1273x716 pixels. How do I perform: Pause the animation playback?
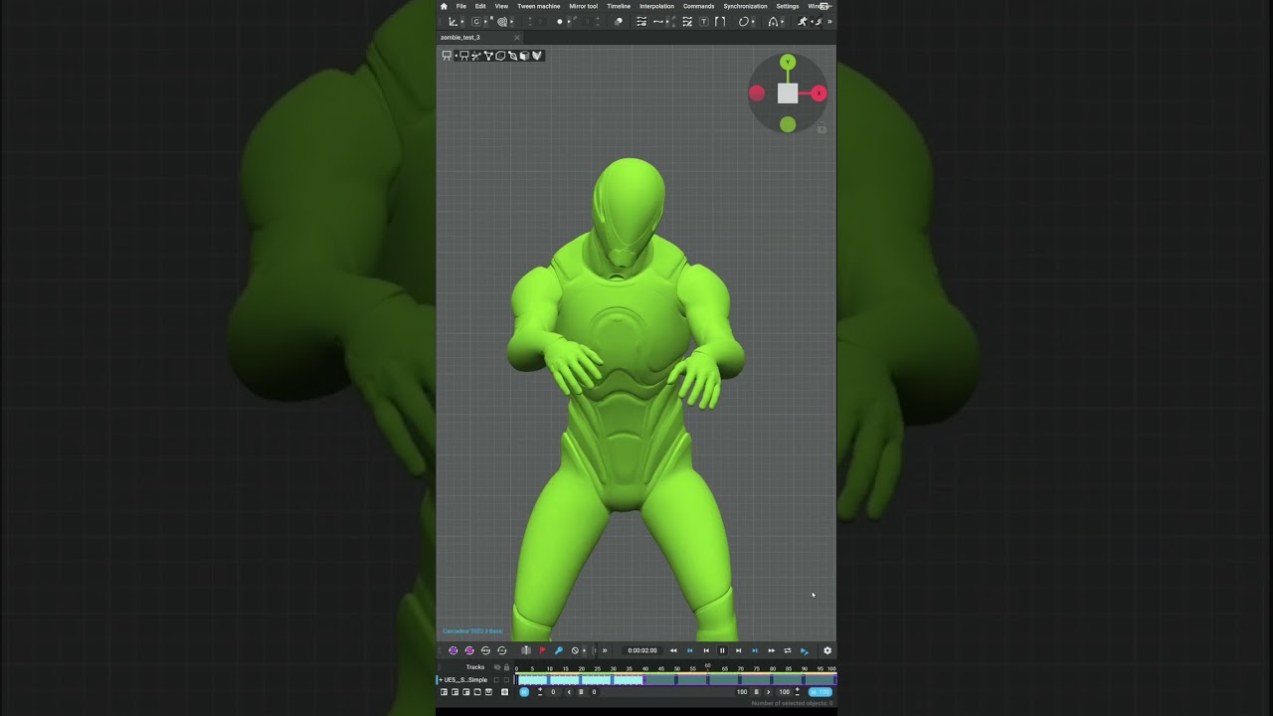722,650
